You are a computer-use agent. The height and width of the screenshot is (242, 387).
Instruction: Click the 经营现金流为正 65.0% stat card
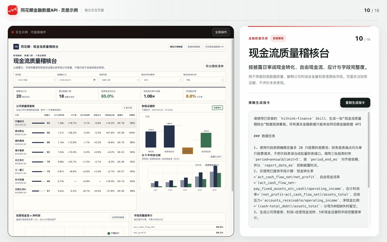[120, 94]
